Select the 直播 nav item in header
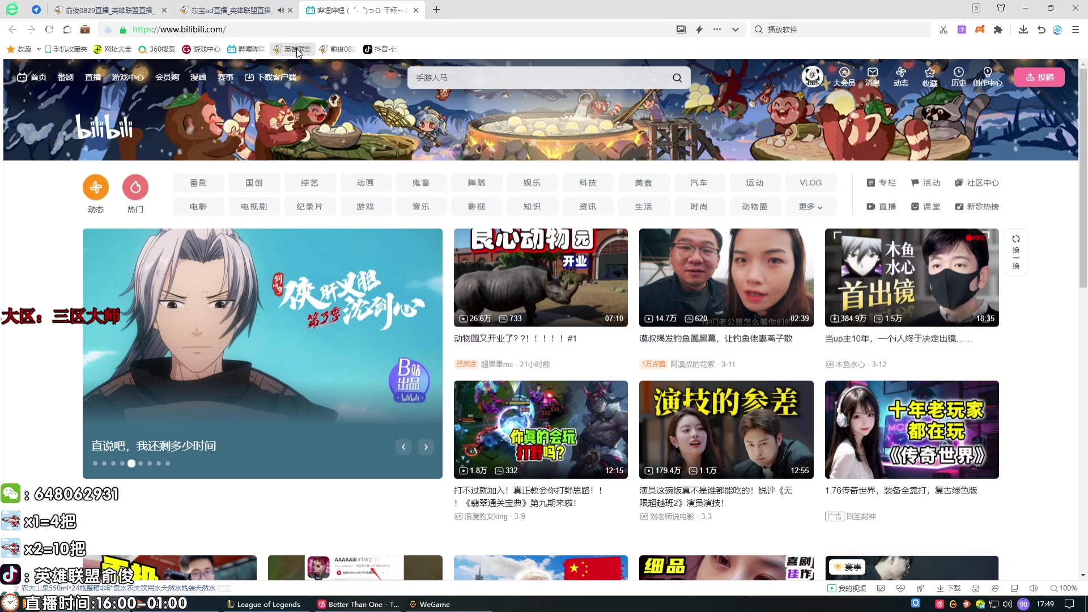The height and width of the screenshot is (612, 1088). (x=93, y=77)
